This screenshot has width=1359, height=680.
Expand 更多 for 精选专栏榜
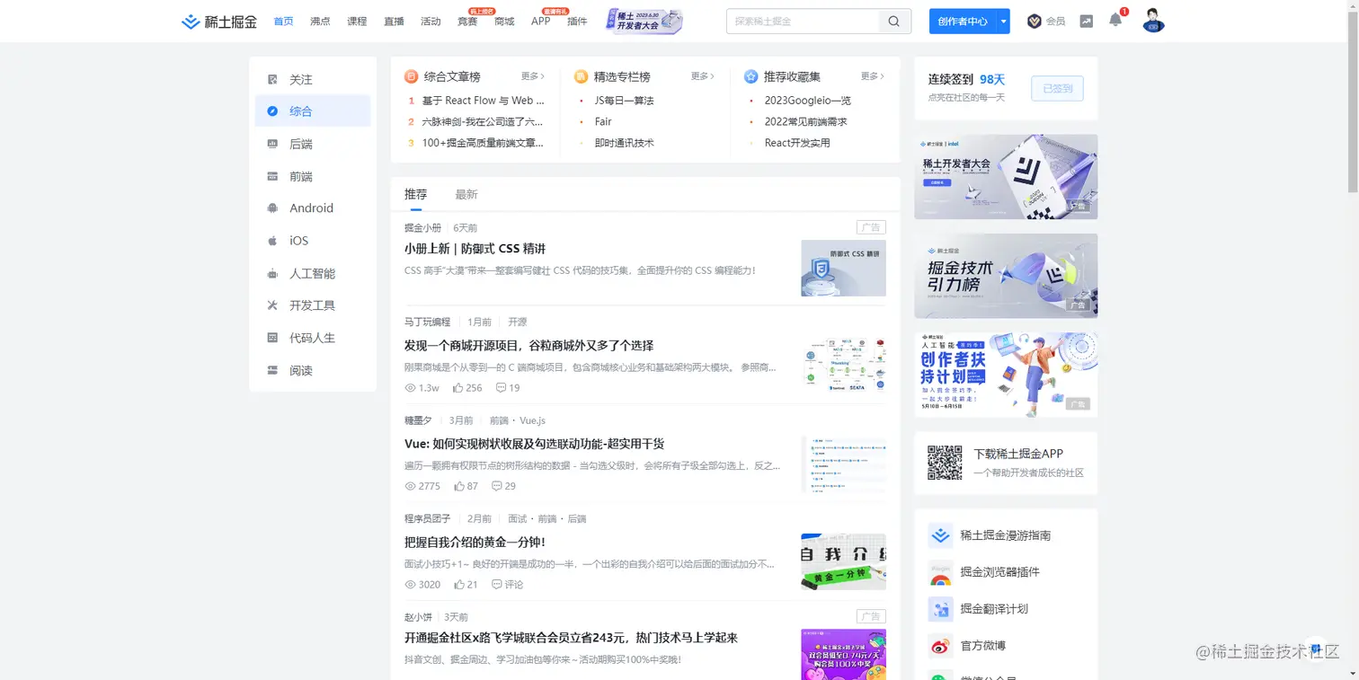pos(703,76)
